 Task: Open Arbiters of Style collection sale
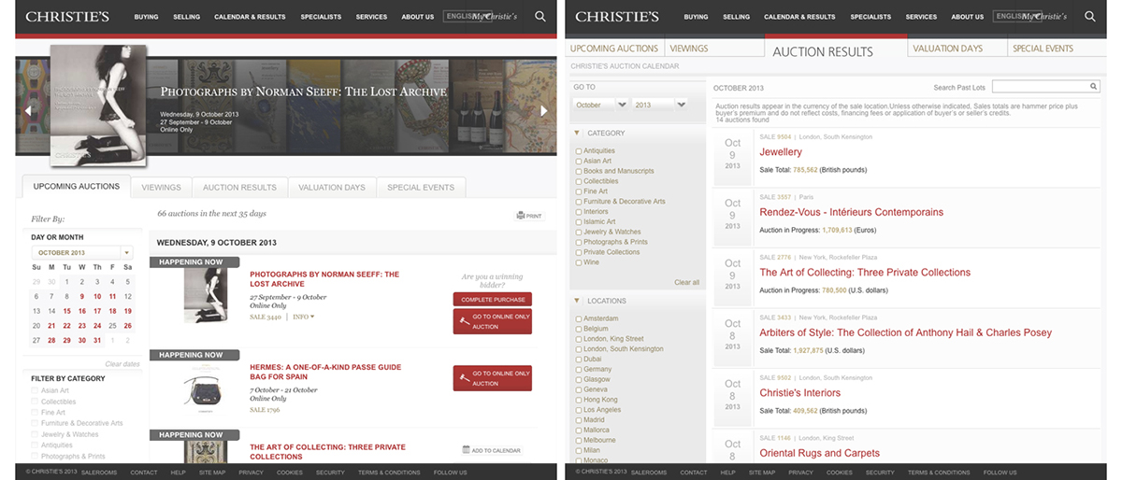(x=905, y=332)
